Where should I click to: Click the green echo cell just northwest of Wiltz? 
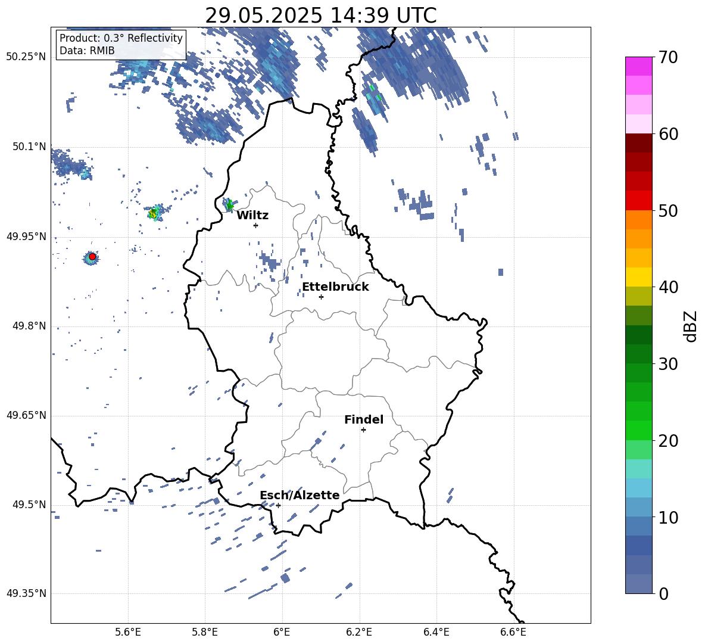click(229, 205)
